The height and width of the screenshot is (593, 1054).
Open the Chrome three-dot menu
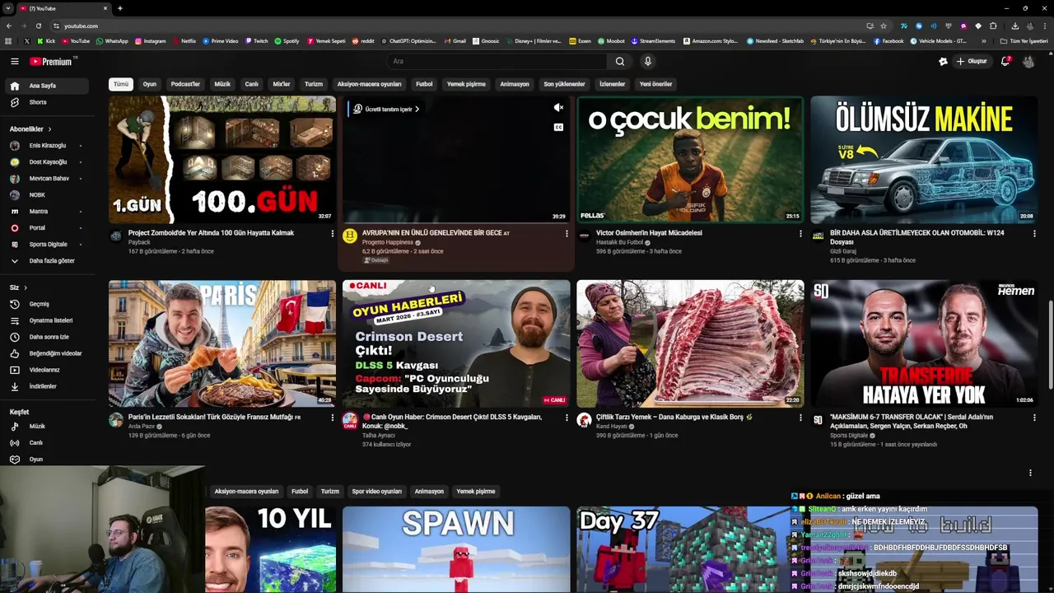[1045, 26]
